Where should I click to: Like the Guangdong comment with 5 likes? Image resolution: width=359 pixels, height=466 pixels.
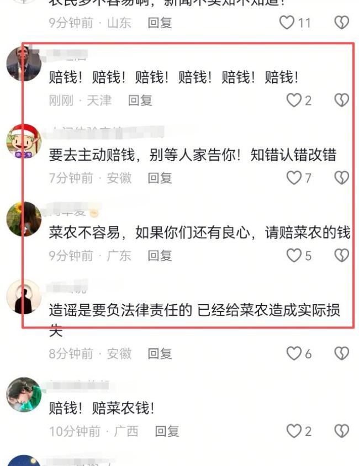tap(294, 255)
